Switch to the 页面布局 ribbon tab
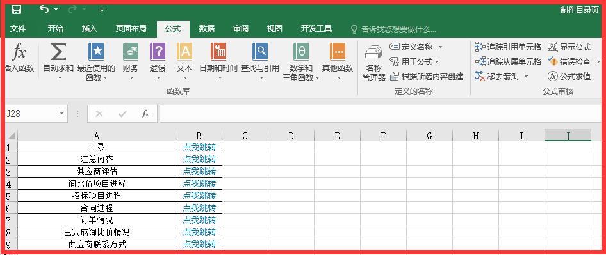Image resolution: width=606 pixels, height=255 pixels. 131,29
